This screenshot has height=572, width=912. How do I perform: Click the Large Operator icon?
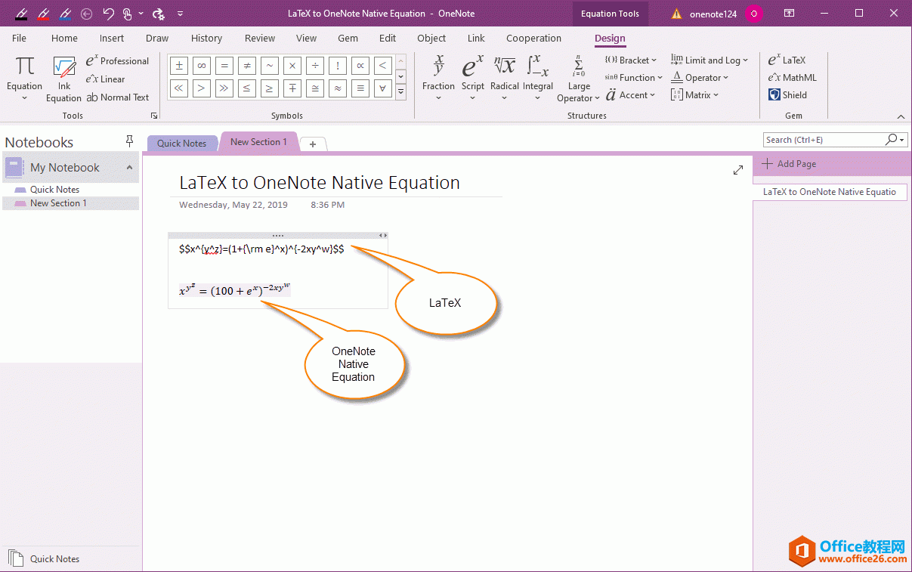click(x=578, y=76)
